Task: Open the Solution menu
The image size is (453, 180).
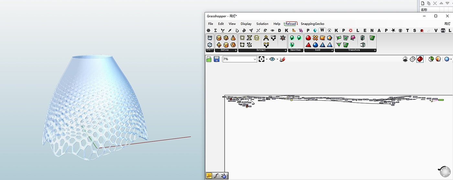Action: (x=262, y=24)
